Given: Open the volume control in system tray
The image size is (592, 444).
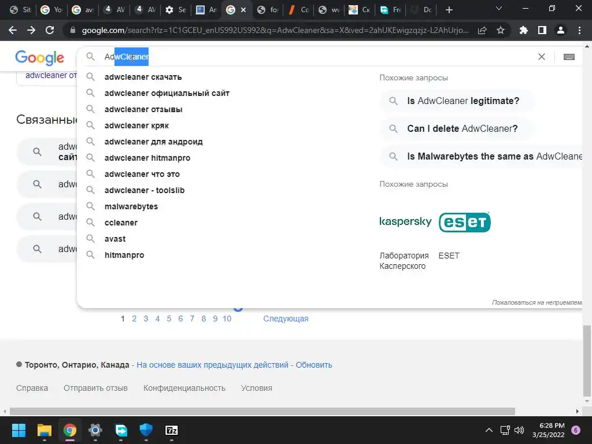Looking at the screenshot, I should pyautogui.click(x=519, y=430).
